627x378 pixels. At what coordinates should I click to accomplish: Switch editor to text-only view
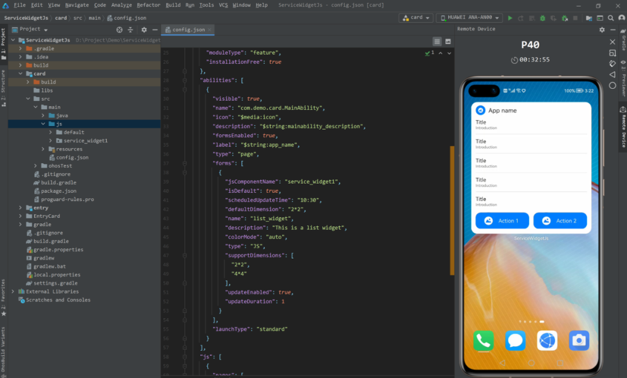click(437, 41)
